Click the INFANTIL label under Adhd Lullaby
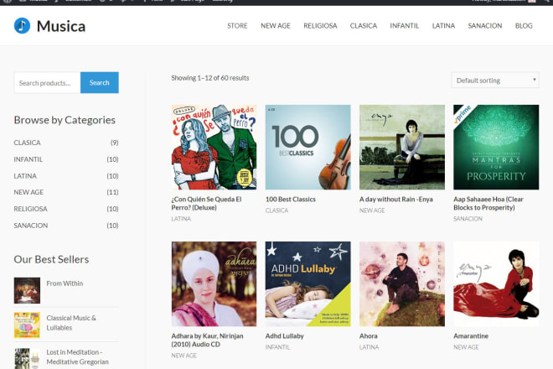Image resolution: width=553 pixels, height=369 pixels. [278, 347]
